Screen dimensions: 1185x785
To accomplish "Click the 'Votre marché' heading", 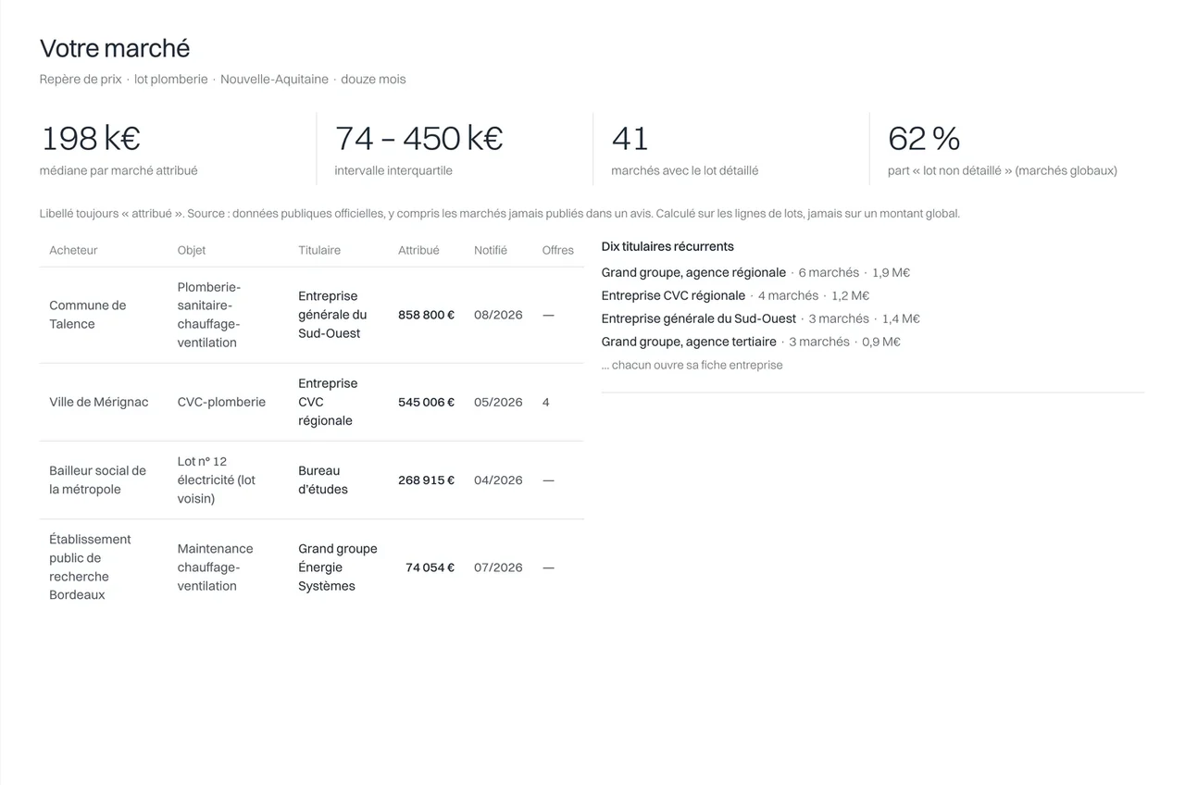I will point(115,48).
